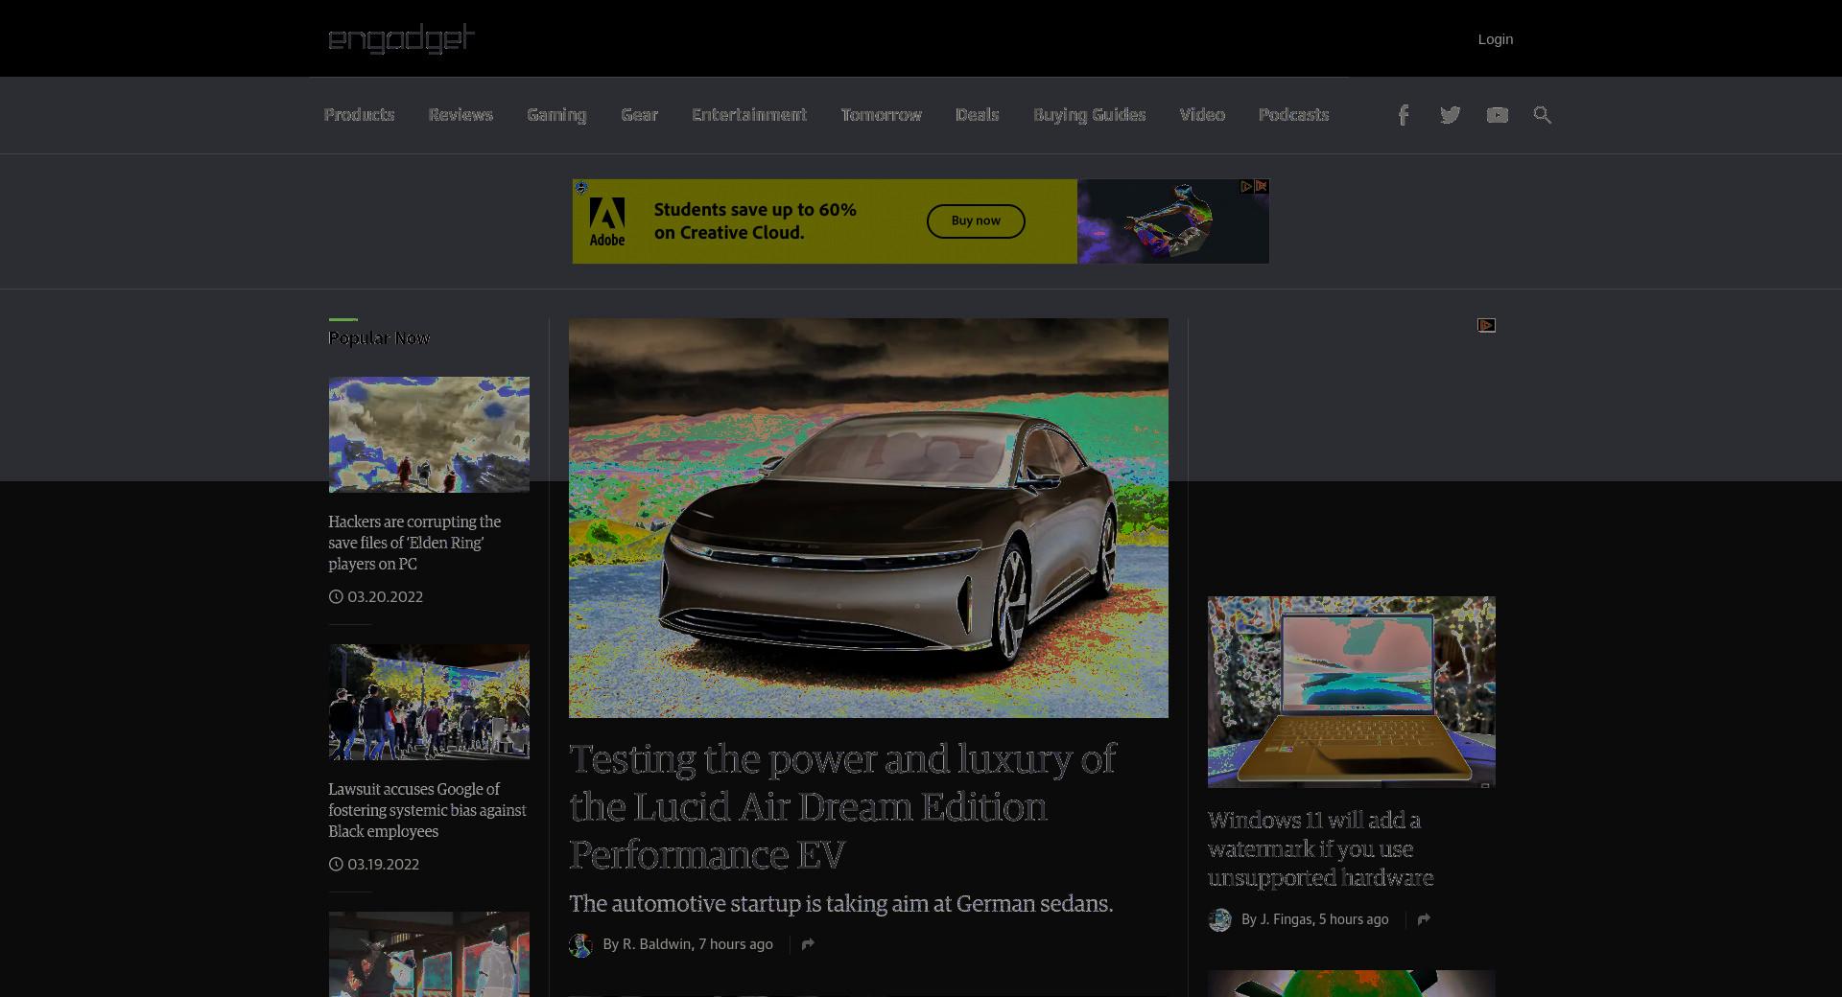This screenshot has width=1842, height=997.
Task: Open the Reviews section
Action: click(460, 115)
